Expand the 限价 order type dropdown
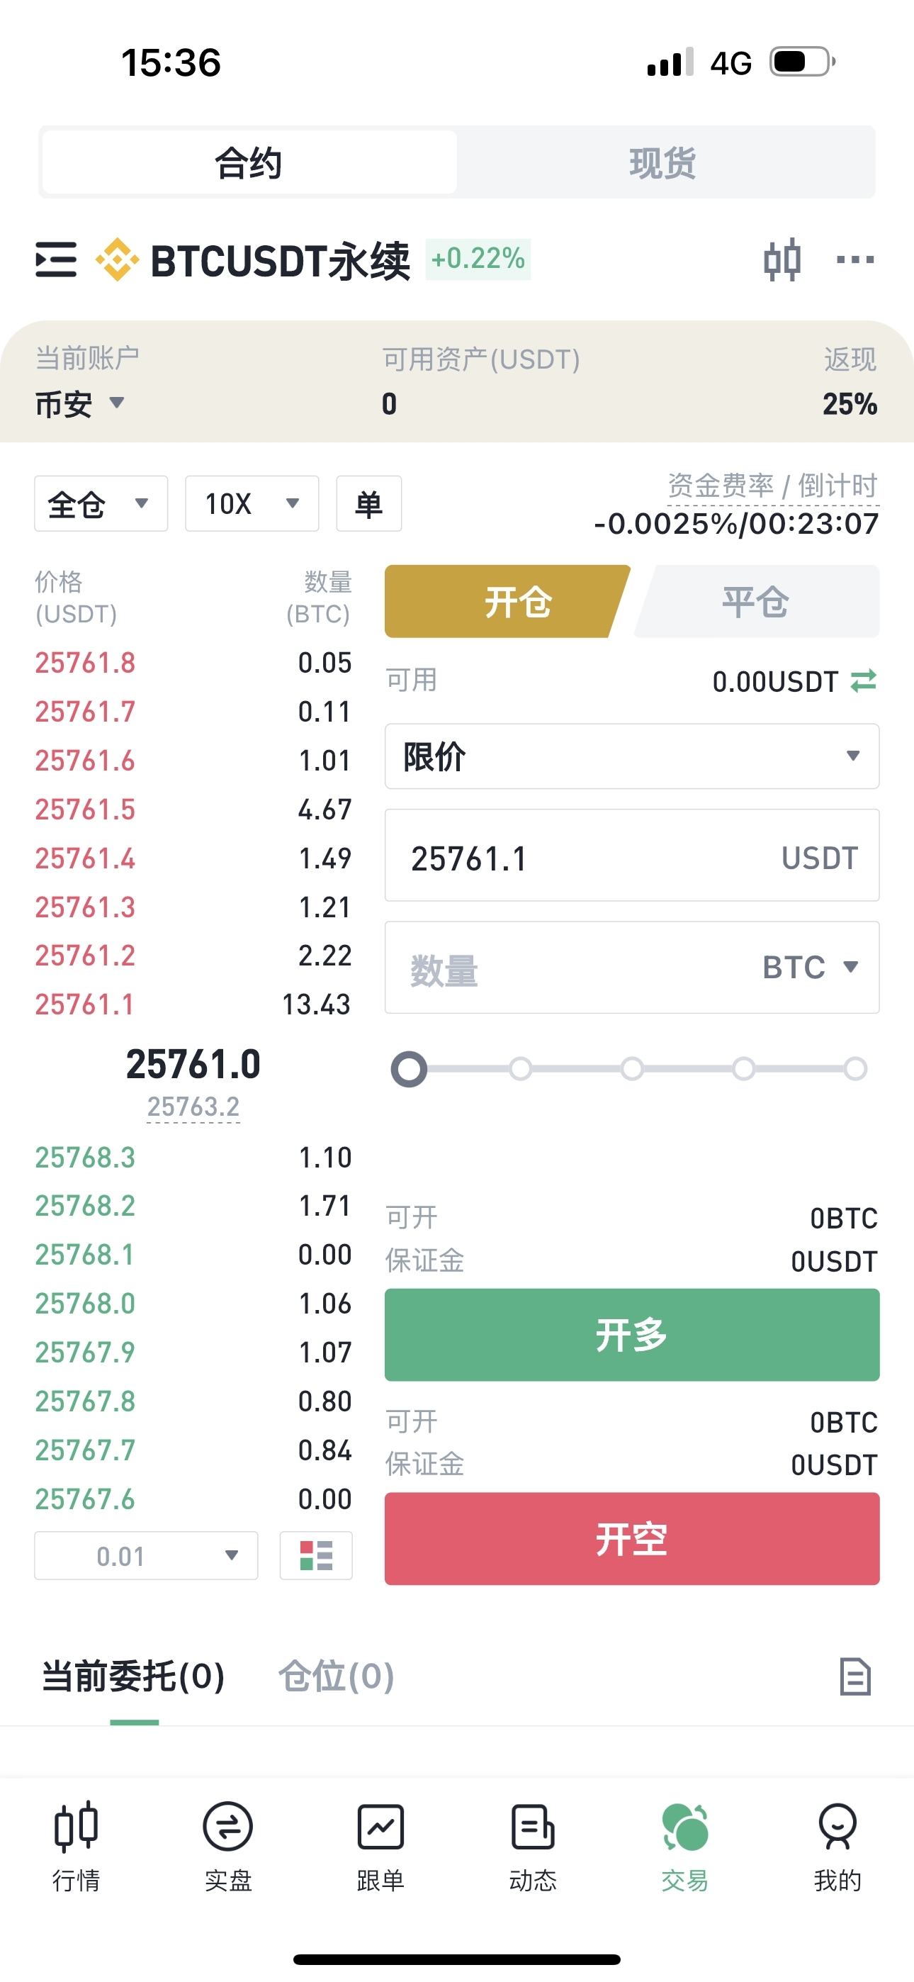Viewport: 914px width, 1982px height. point(631,756)
